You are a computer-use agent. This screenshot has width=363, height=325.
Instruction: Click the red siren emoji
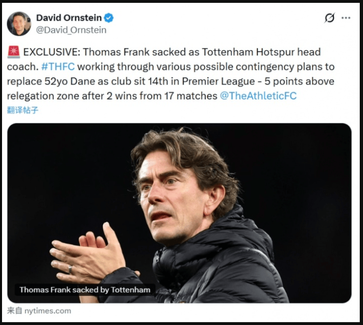tap(14, 52)
